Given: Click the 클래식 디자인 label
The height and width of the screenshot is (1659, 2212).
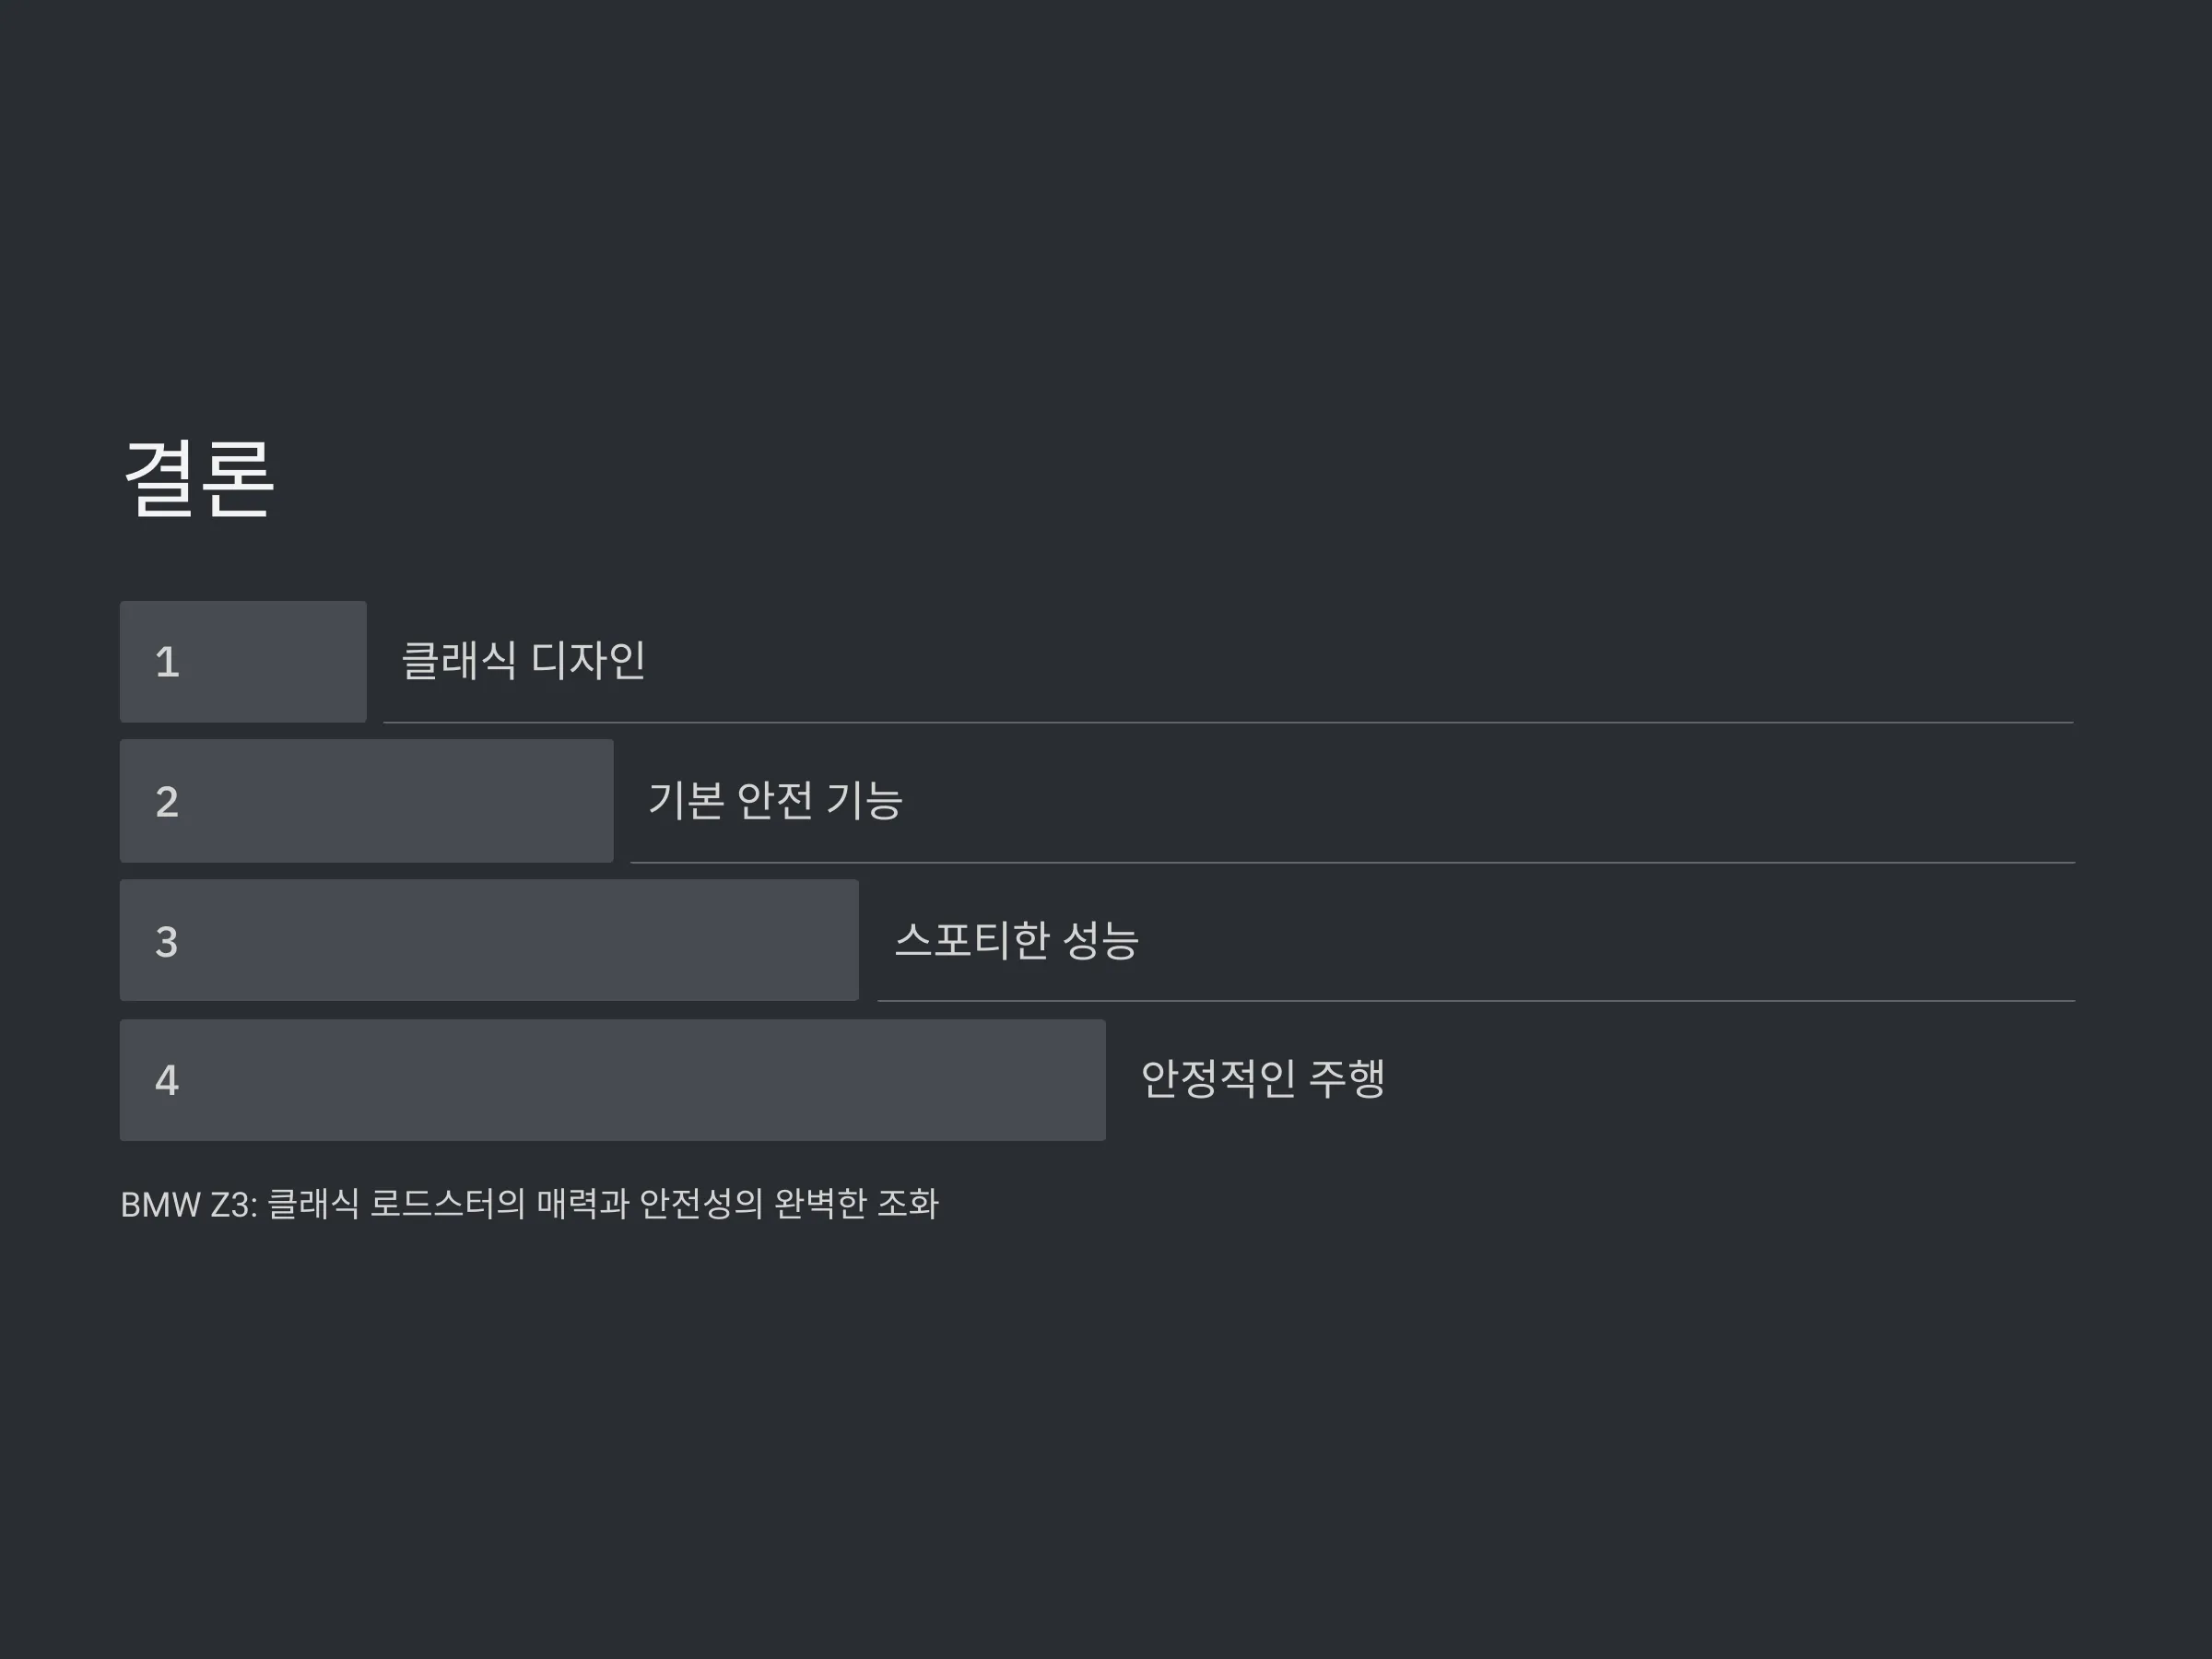Looking at the screenshot, I should point(523,660).
